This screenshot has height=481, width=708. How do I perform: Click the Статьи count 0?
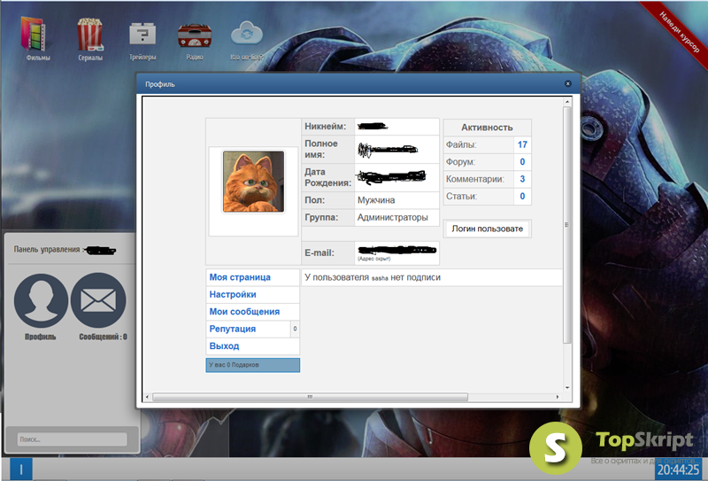[522, 196]
